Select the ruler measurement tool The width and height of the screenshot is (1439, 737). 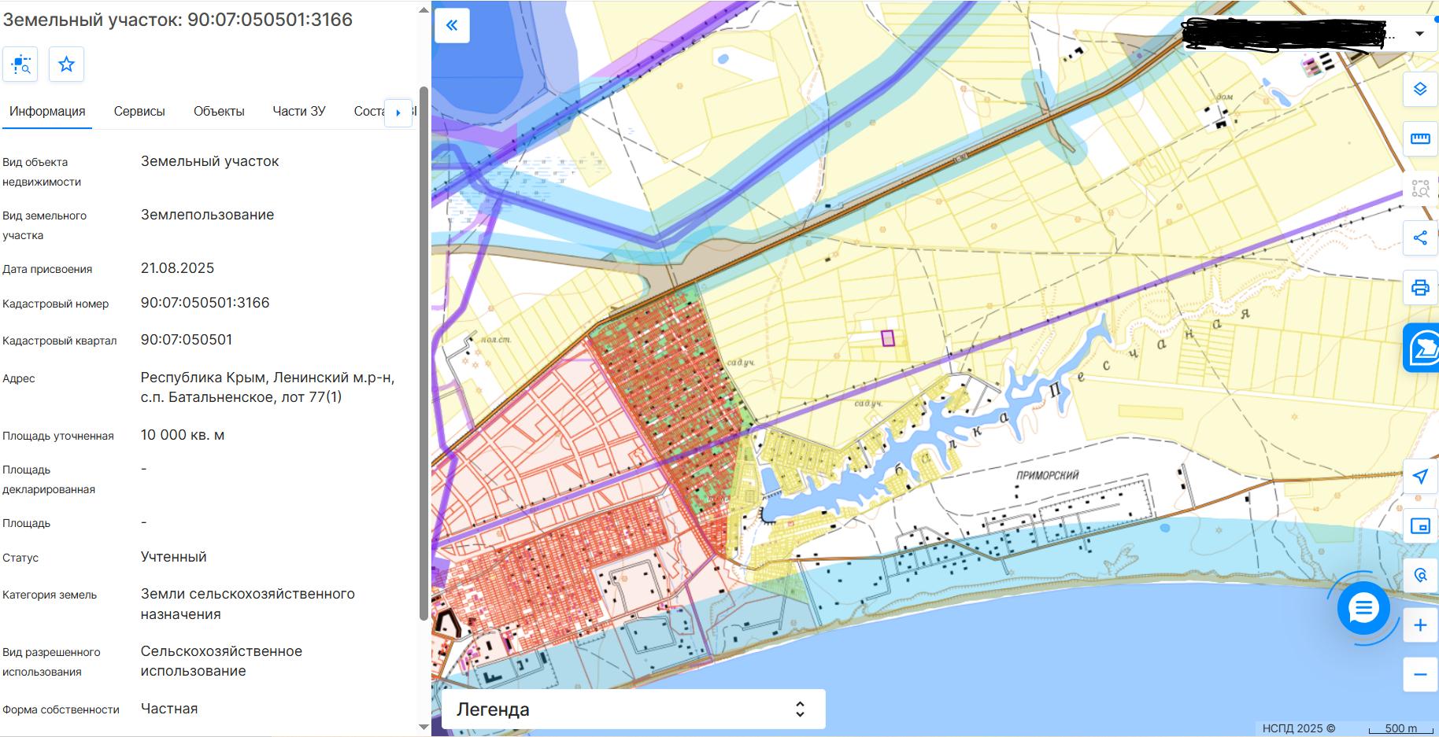pyautogui.click(x=1420, y=138)
